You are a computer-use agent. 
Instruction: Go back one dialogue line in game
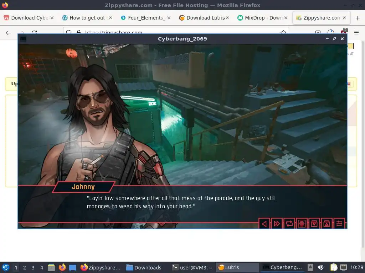264,224
